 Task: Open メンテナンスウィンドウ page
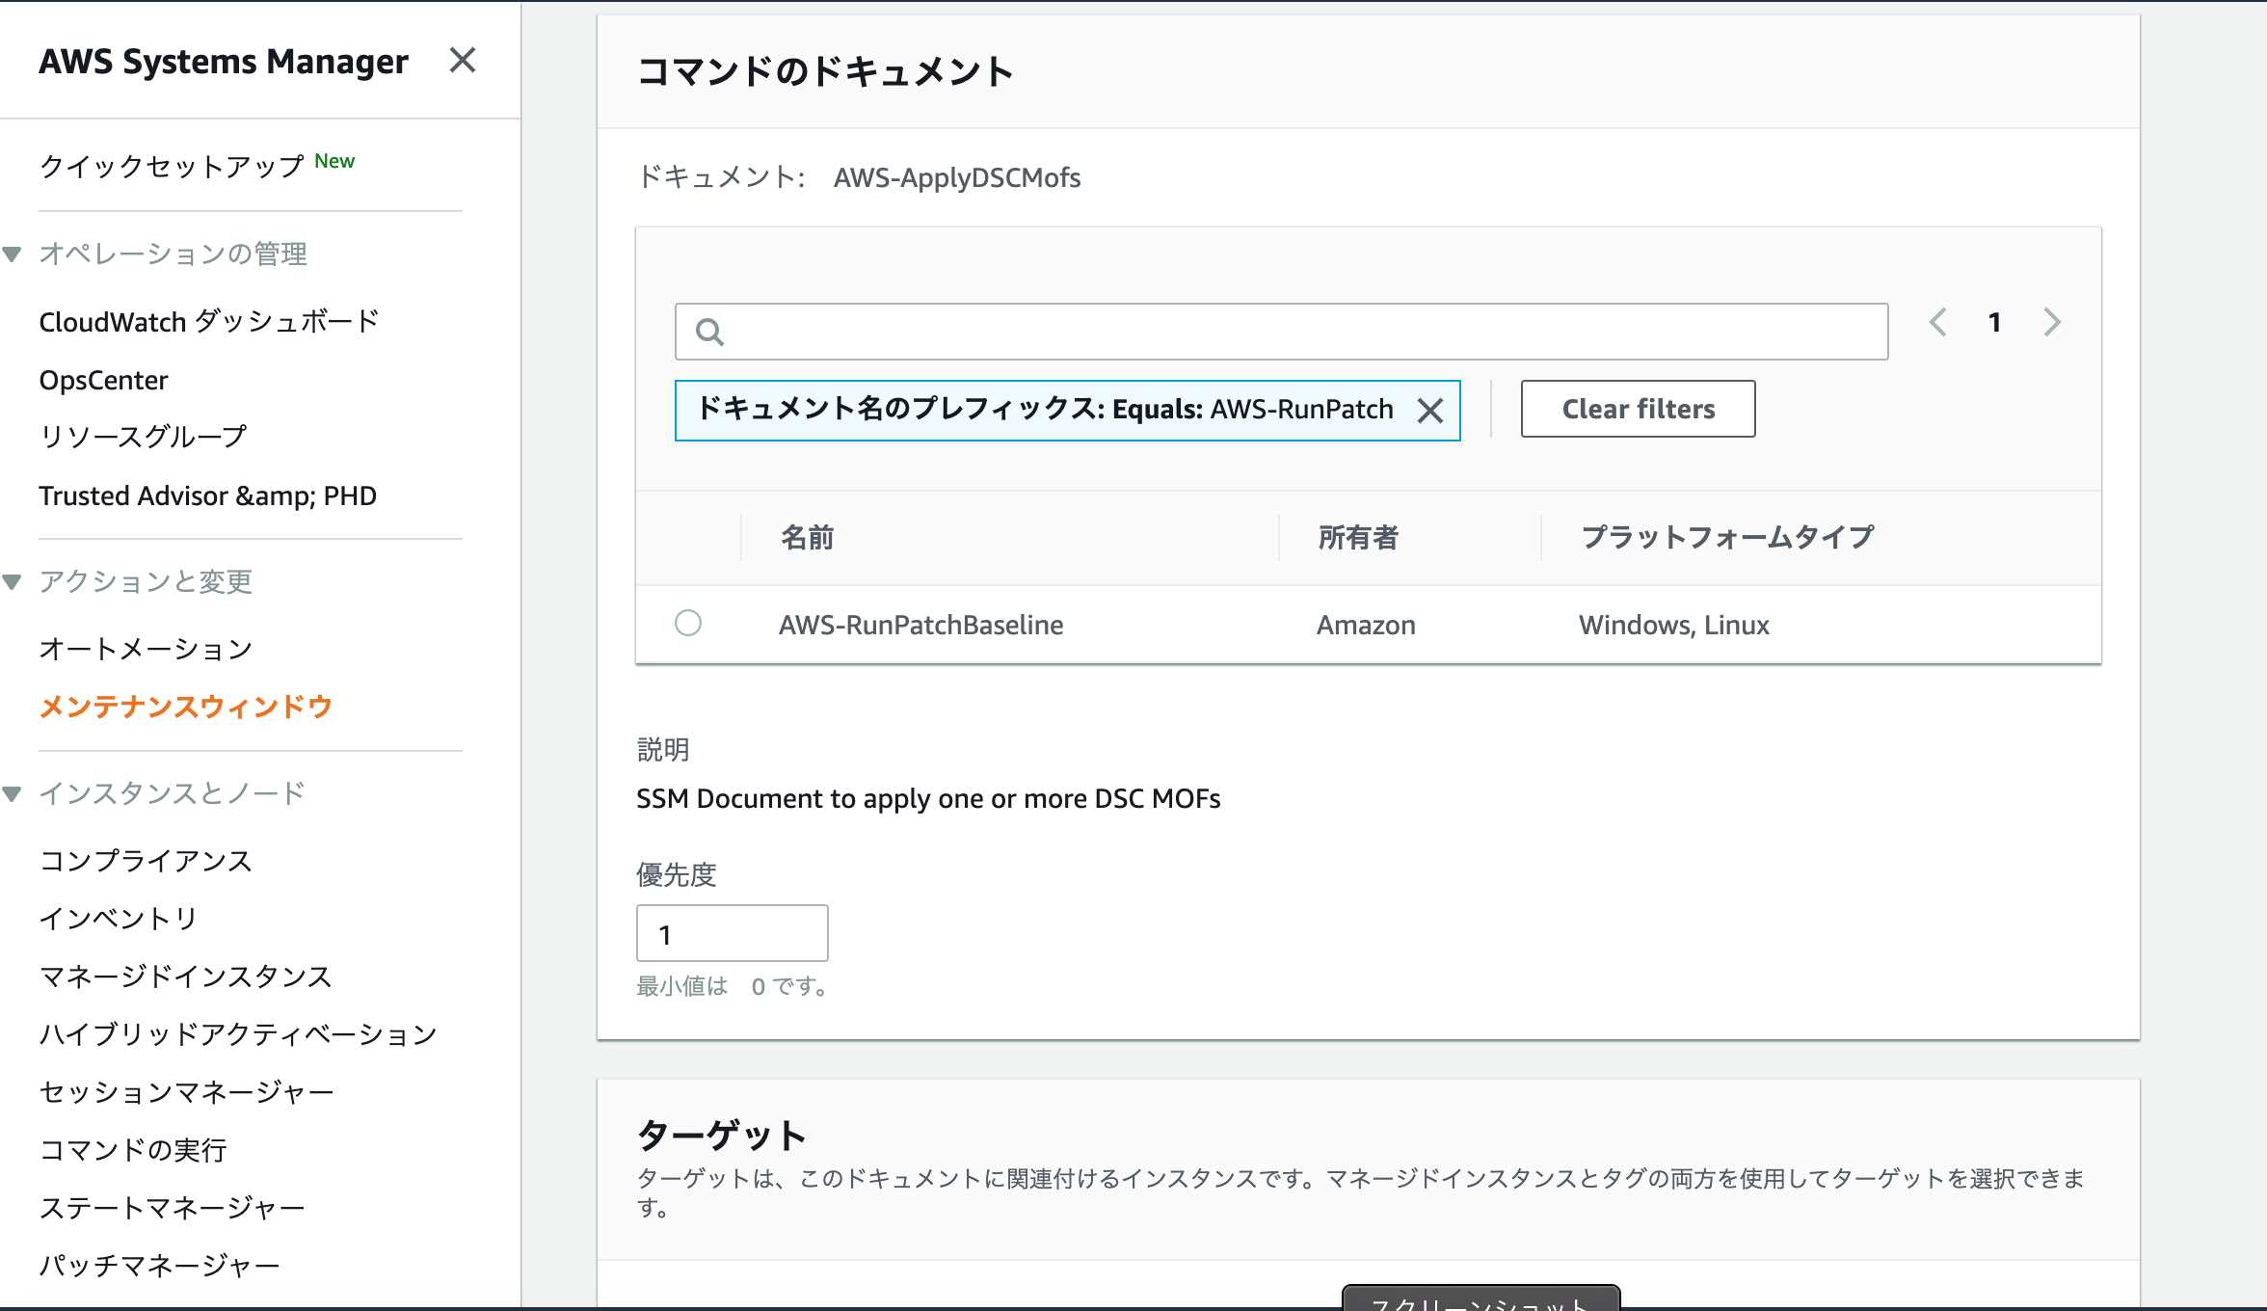pyautogui.click(x=186, y=707)
